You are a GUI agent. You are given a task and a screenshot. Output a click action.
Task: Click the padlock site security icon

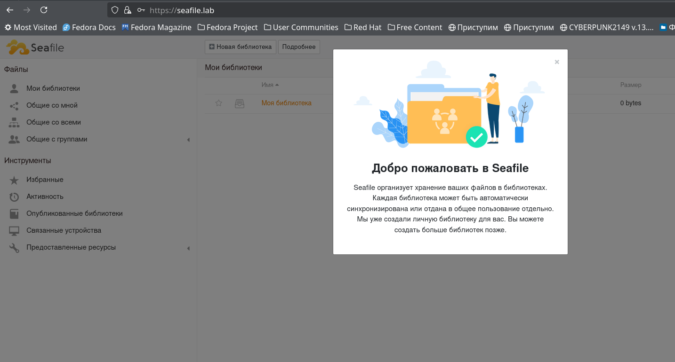coord(127,10)
